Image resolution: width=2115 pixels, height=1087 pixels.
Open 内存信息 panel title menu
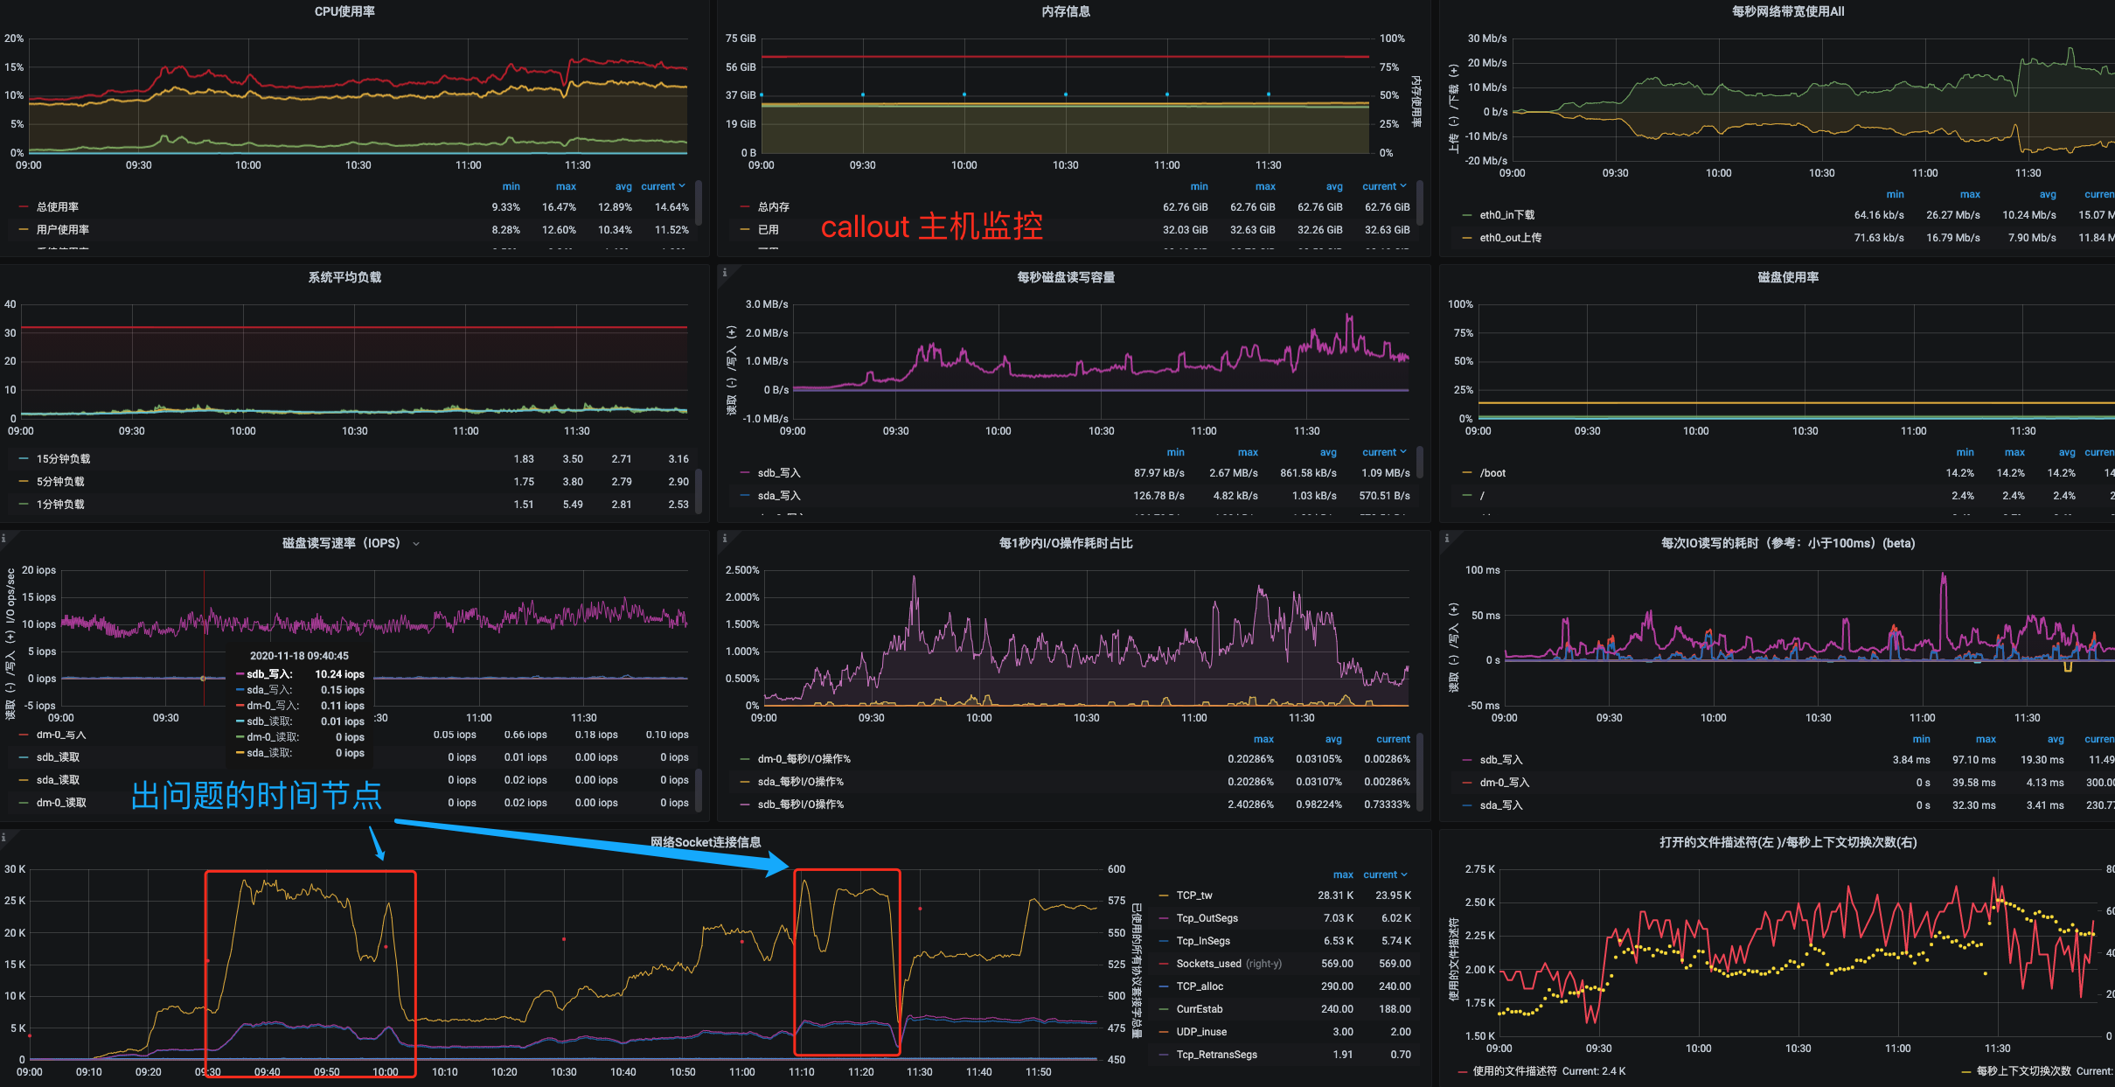tap(1065, 11)
